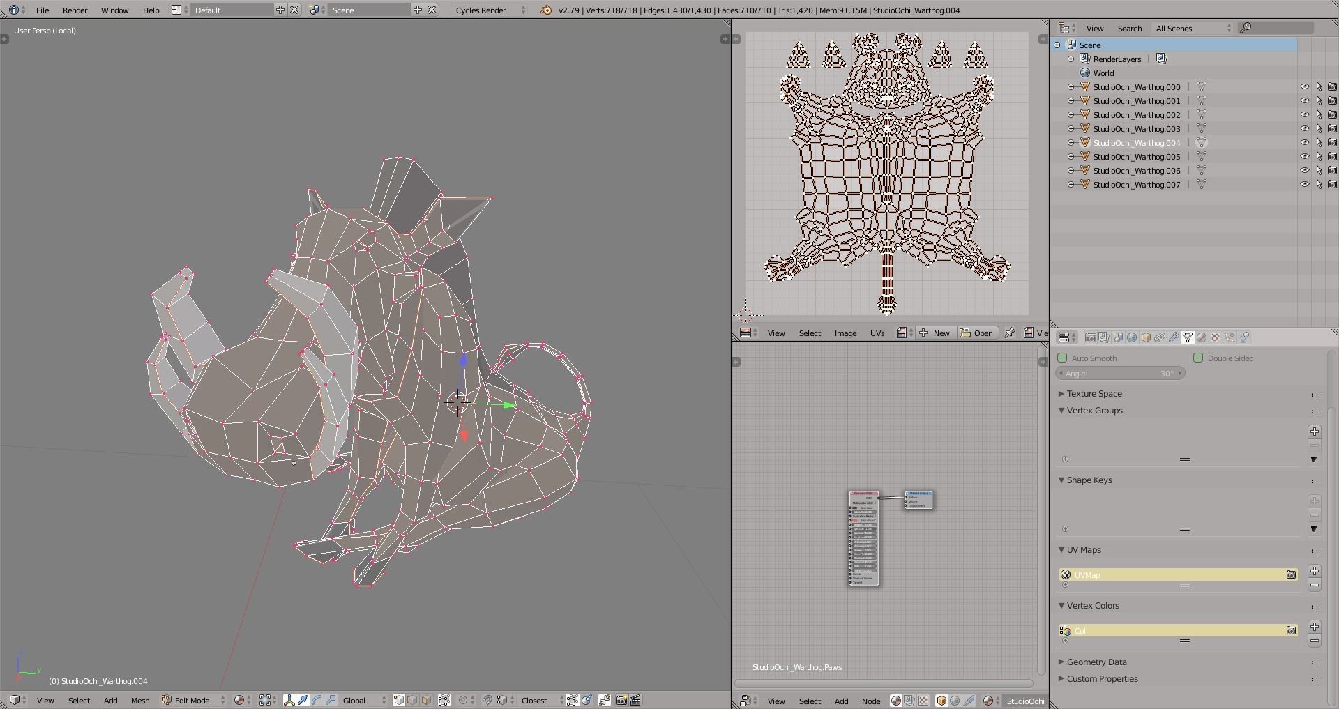Screen dimensions: 1339x709
Task: Toggle snap magnet in 3D view
Action: tap(487, 701)
